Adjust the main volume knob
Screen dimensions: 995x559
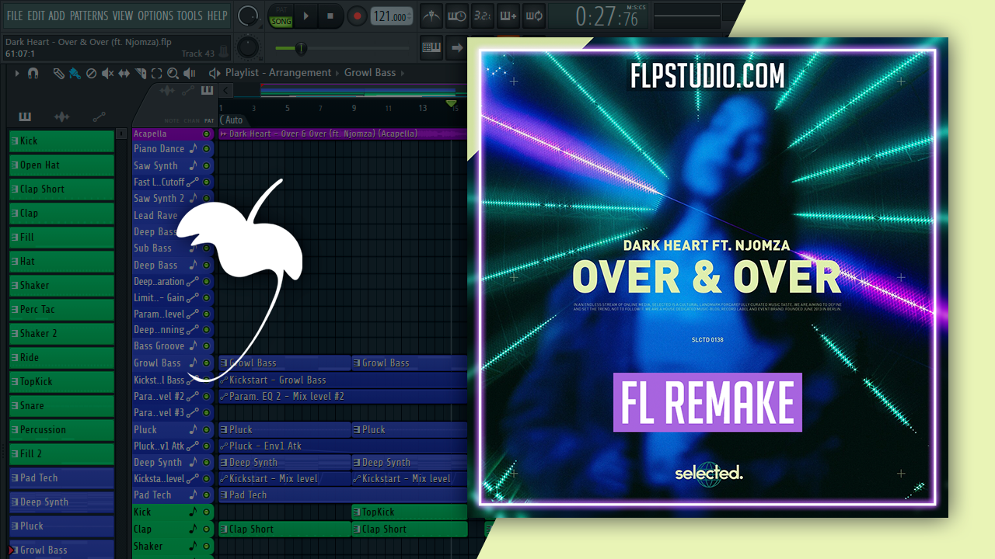[x=248, y=15]
